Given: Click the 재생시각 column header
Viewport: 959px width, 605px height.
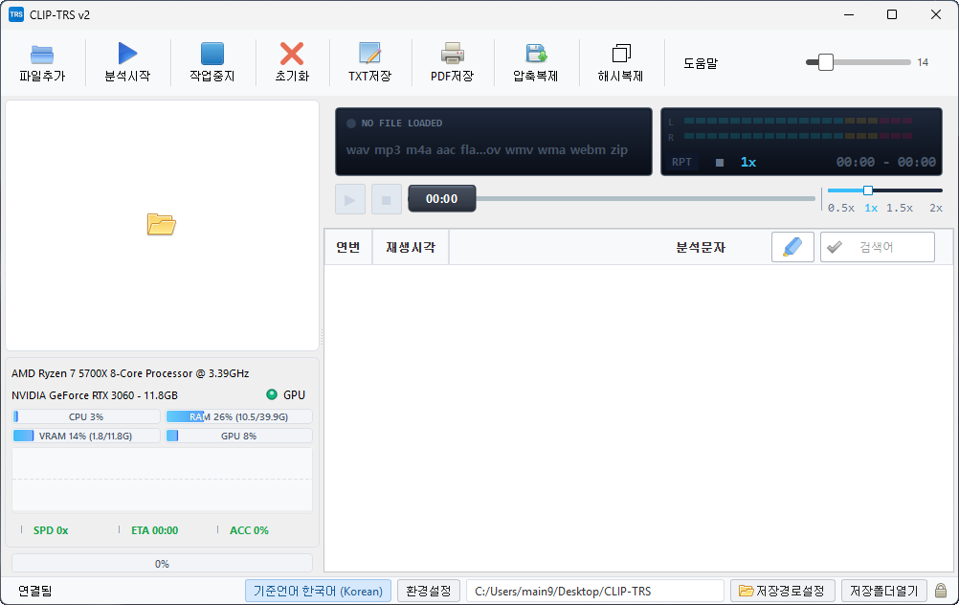Looking at the screenshot, I should 411,247.
